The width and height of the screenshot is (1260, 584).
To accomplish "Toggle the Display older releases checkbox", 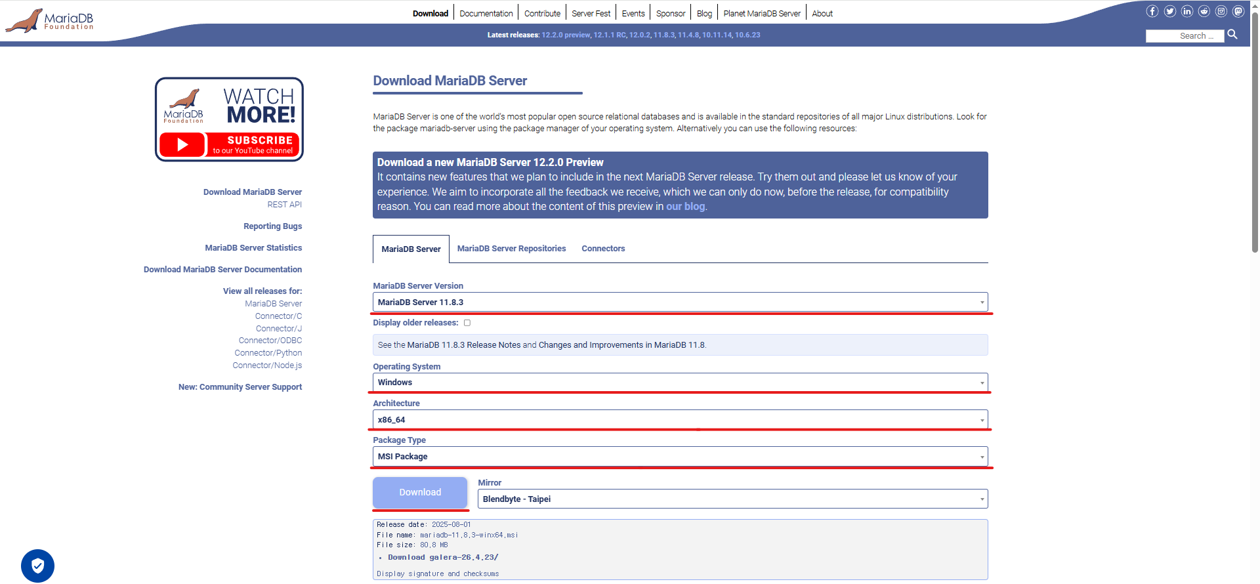I will pyautogui.click(x=467, y=323).
